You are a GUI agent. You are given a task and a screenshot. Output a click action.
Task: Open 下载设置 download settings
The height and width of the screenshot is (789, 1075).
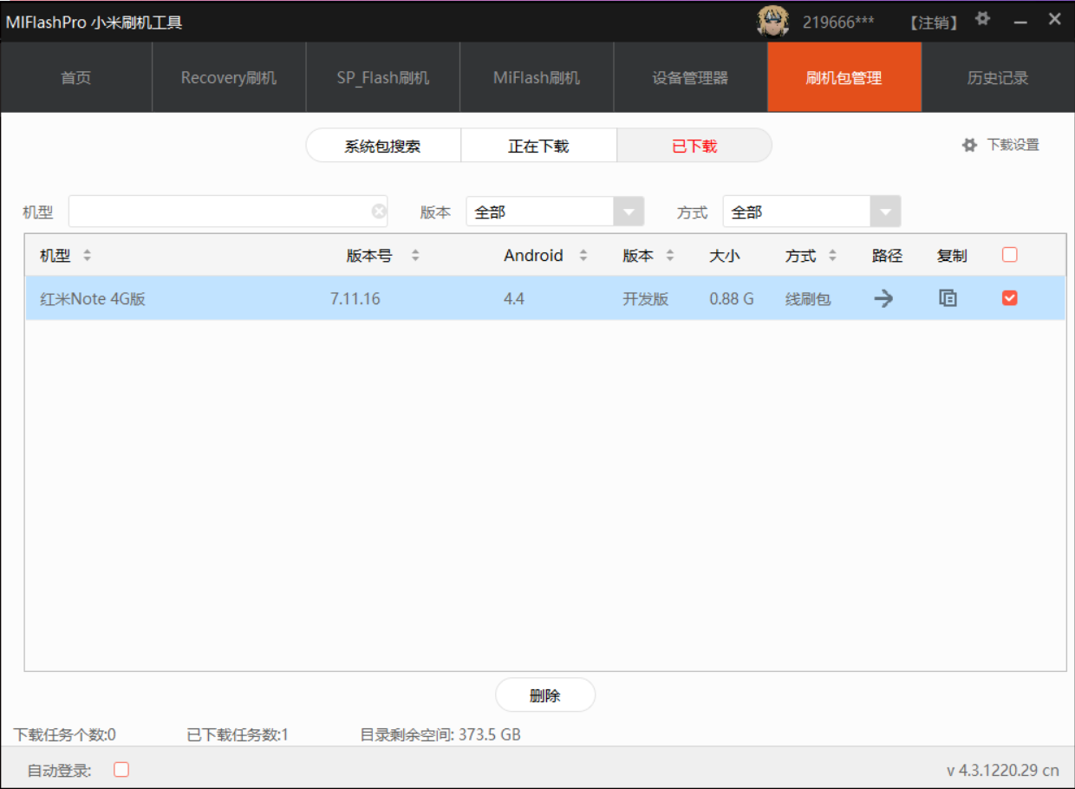click(x=1013, y=146)
